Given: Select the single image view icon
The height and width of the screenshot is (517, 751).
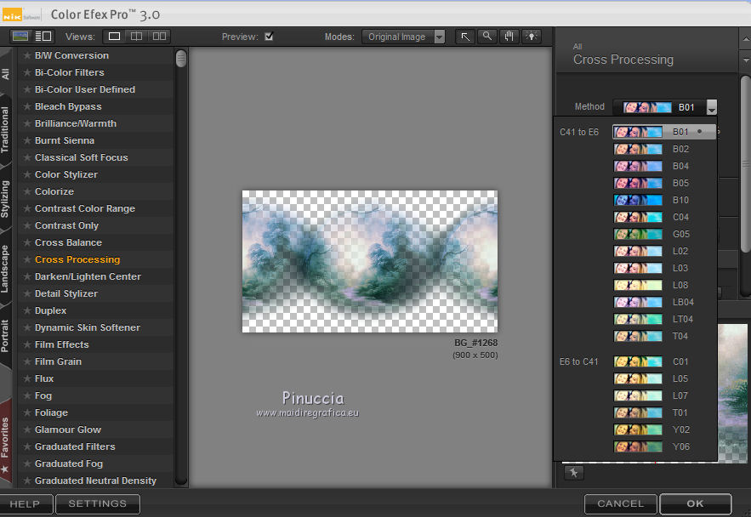Looking at the screenshot, I should pyautogui.click(x=115, y=37).
